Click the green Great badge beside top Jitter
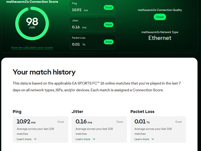201x151 pixels. 108,25
